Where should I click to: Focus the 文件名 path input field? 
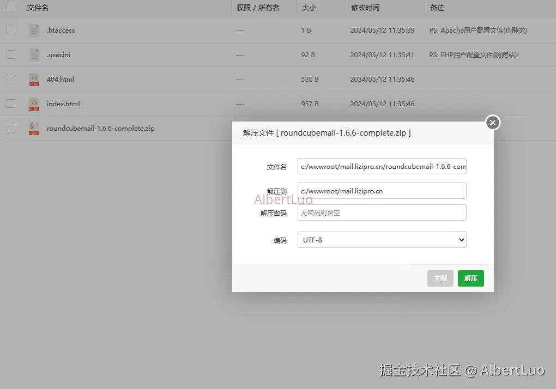point(382,166)
